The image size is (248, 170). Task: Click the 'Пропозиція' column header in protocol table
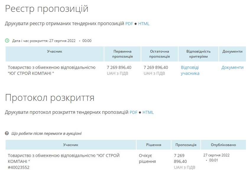pos(186,145)
